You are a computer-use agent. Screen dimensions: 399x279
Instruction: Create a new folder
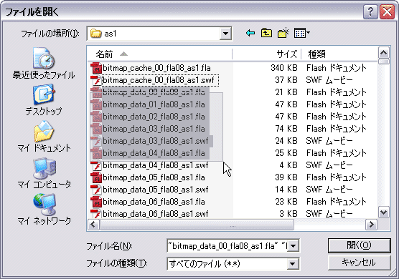pos(283,33)
